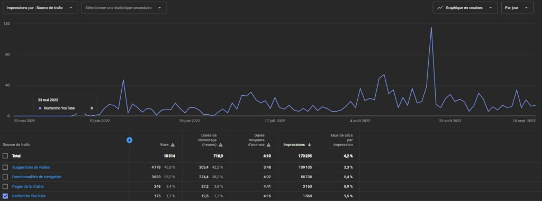Screen dimensions: 542x201
Task: Click the 3160 impressions cell
Action: [x=307, y=187]
